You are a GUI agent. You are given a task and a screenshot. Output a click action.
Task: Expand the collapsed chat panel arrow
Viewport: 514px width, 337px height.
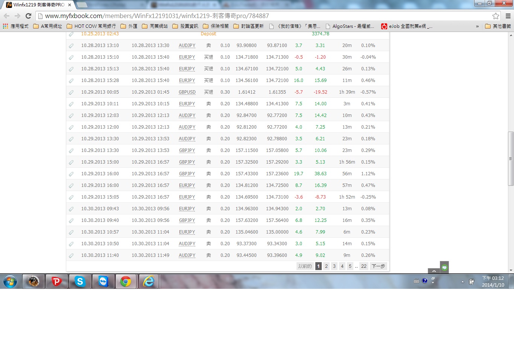tap(434, 271)
